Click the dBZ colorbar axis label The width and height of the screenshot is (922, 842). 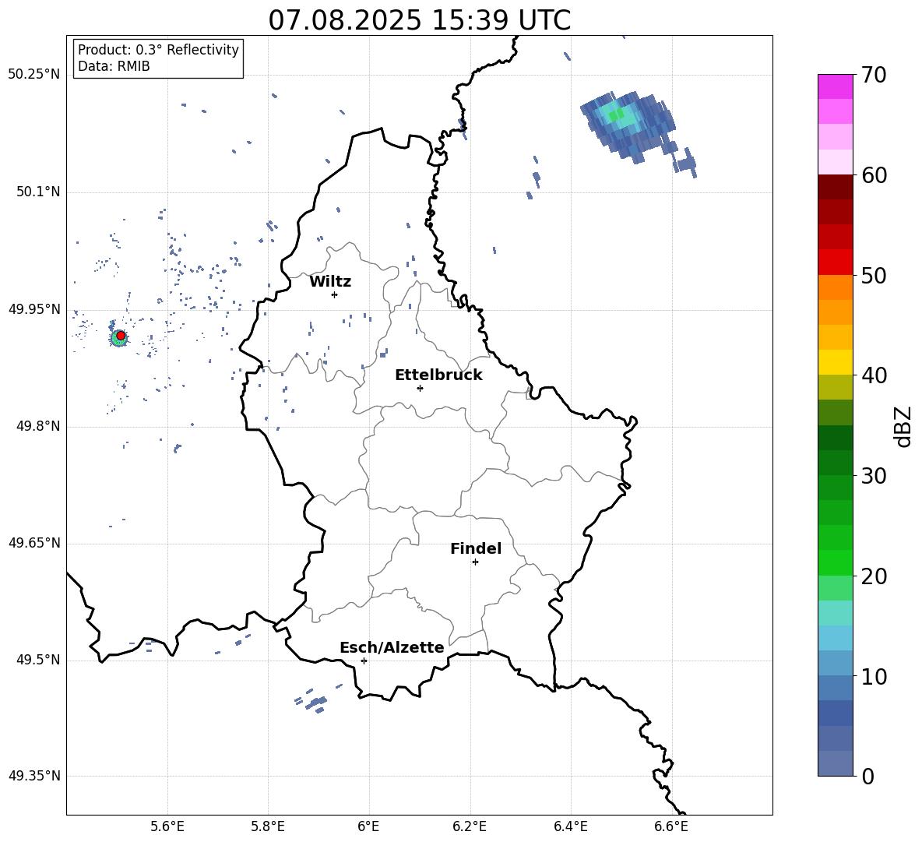pos(903,426)
